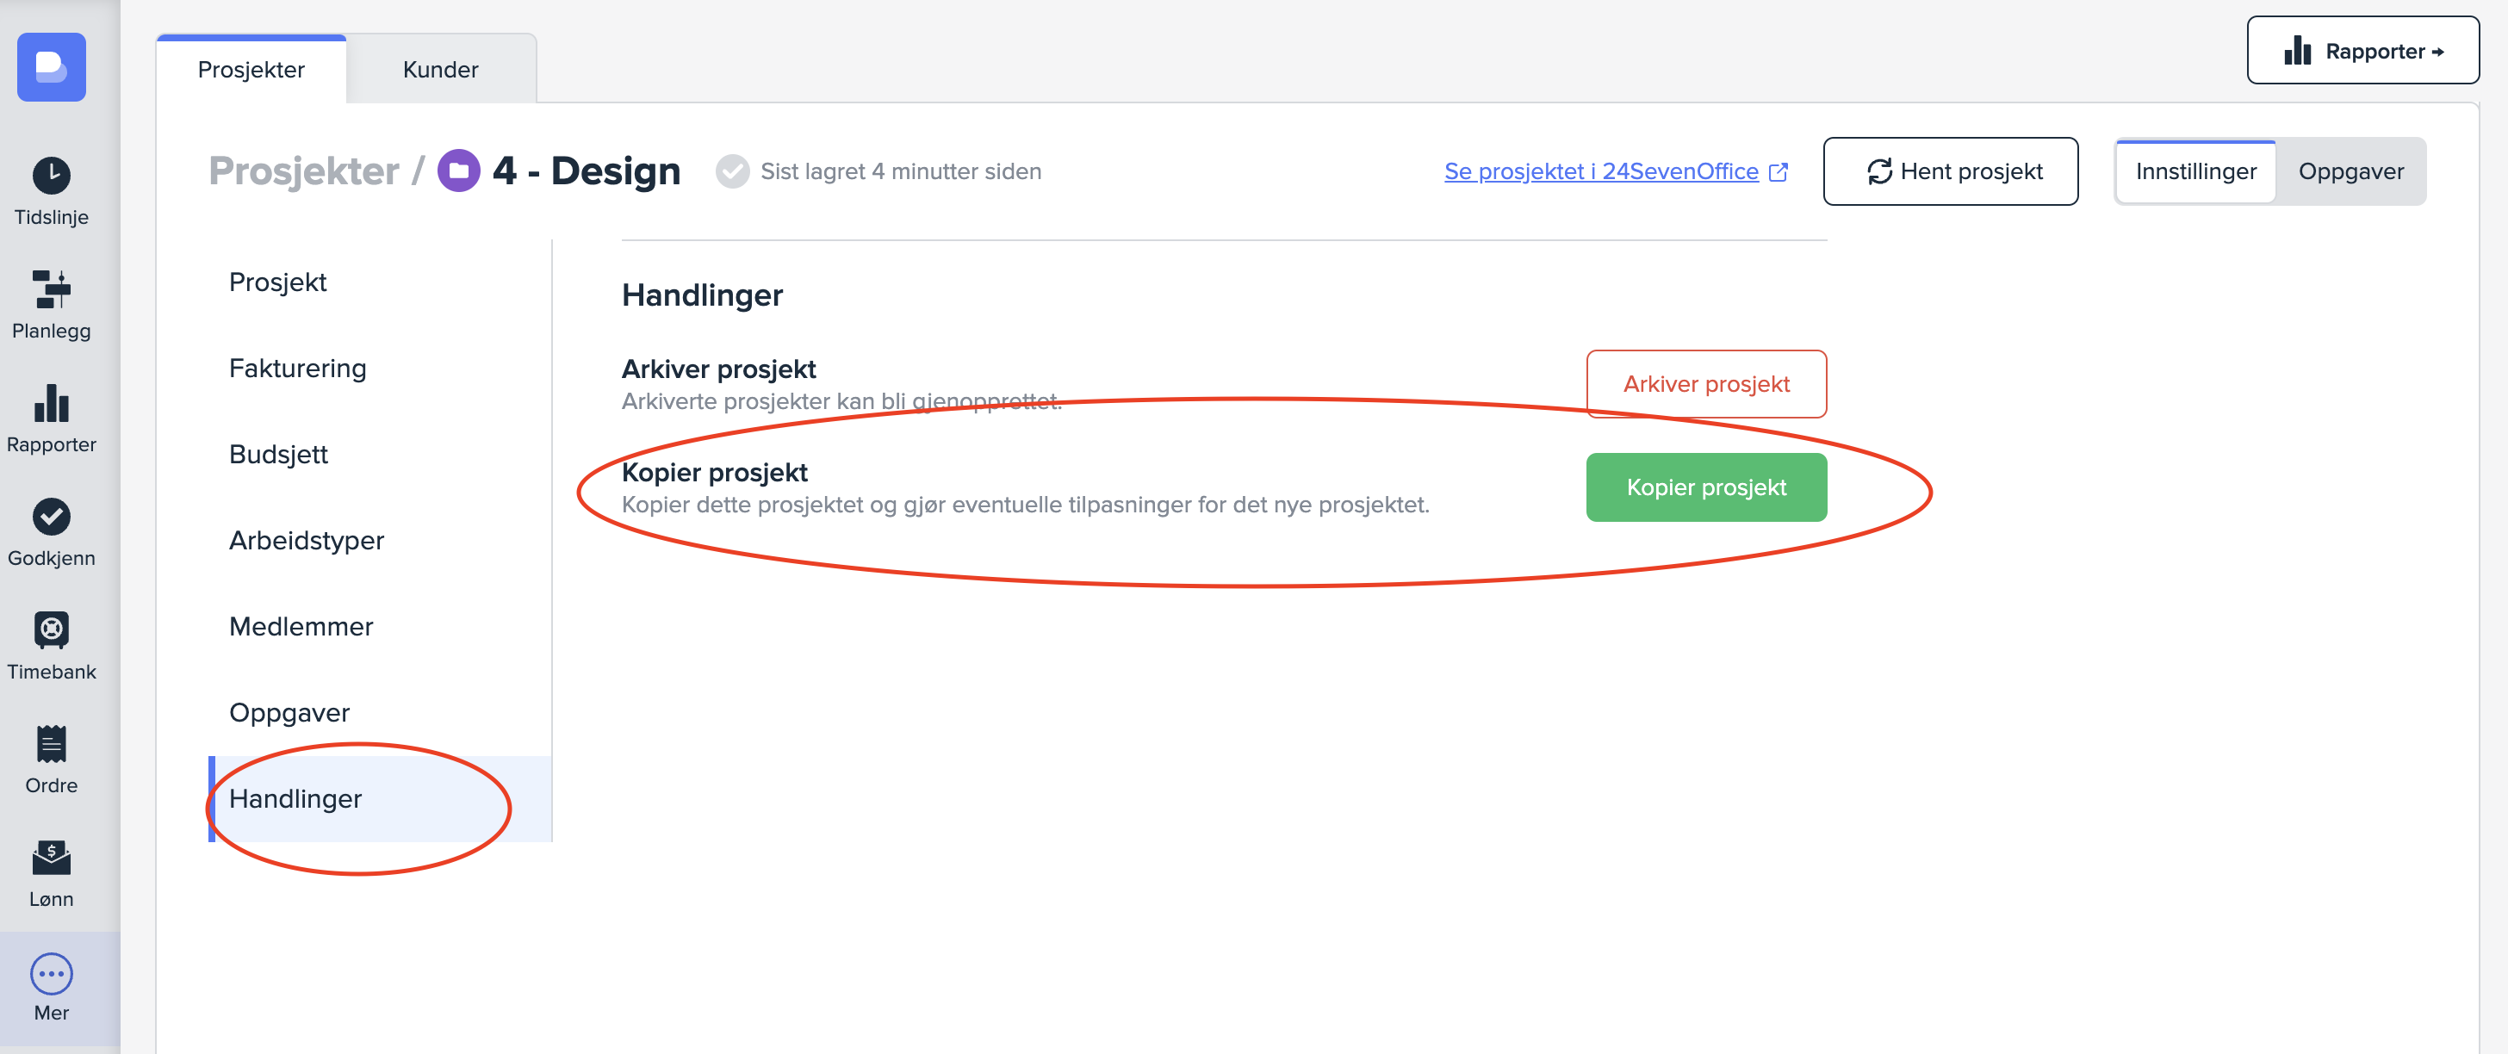The width and height of the screenshot is (2508, 1054).
Task: Open the Lønn payroll icon
Action: 52,858
